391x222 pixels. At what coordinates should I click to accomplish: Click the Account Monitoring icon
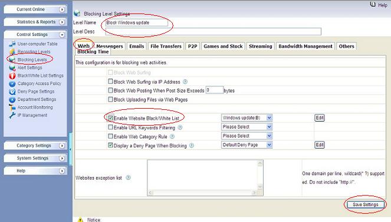[x=12, y=107]
